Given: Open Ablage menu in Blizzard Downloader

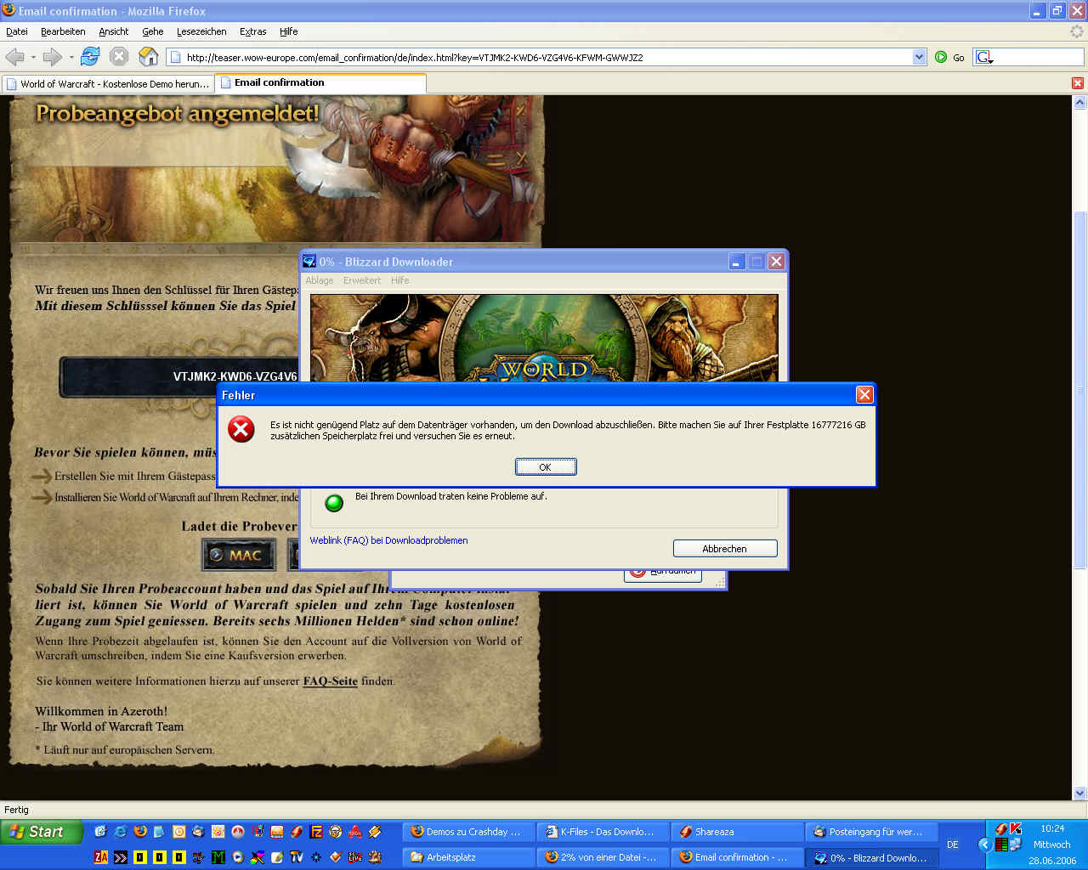Looking at the screenshot, I should point(320,280).
